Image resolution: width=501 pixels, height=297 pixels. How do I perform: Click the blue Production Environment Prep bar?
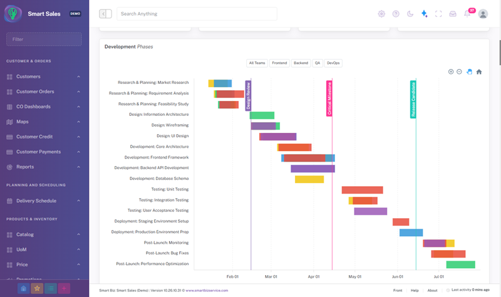pos(411,232)
